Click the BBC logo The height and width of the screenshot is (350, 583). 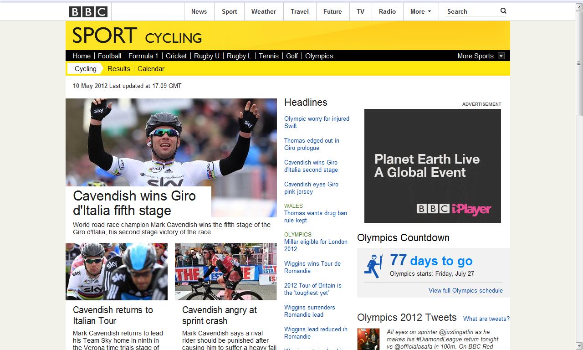(x=88, y=11)
